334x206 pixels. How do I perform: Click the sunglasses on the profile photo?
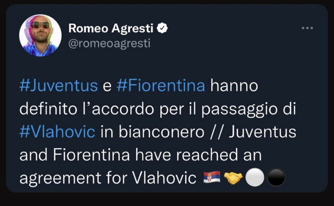pyautogui.click(x=40, y=25)
